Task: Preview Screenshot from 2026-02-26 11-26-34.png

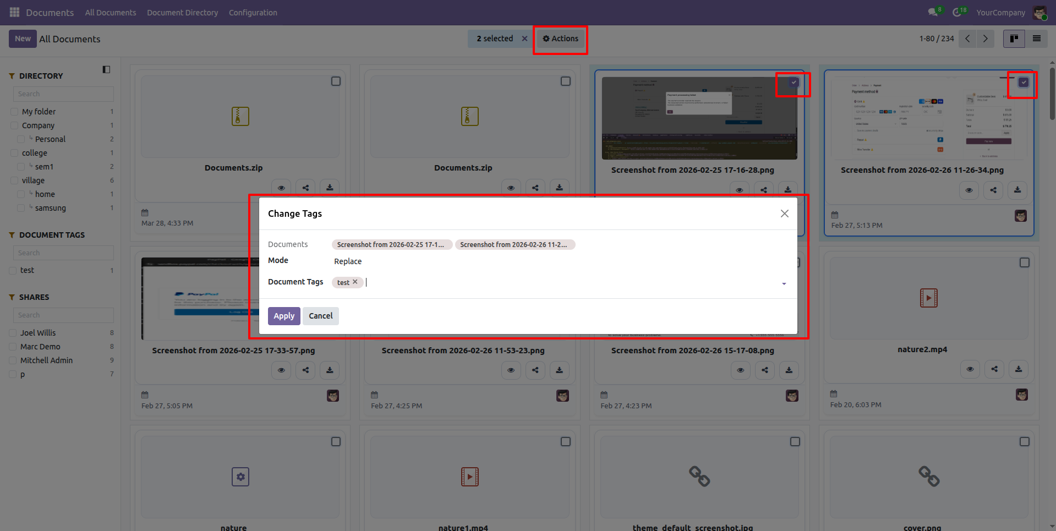Action: 969,190
